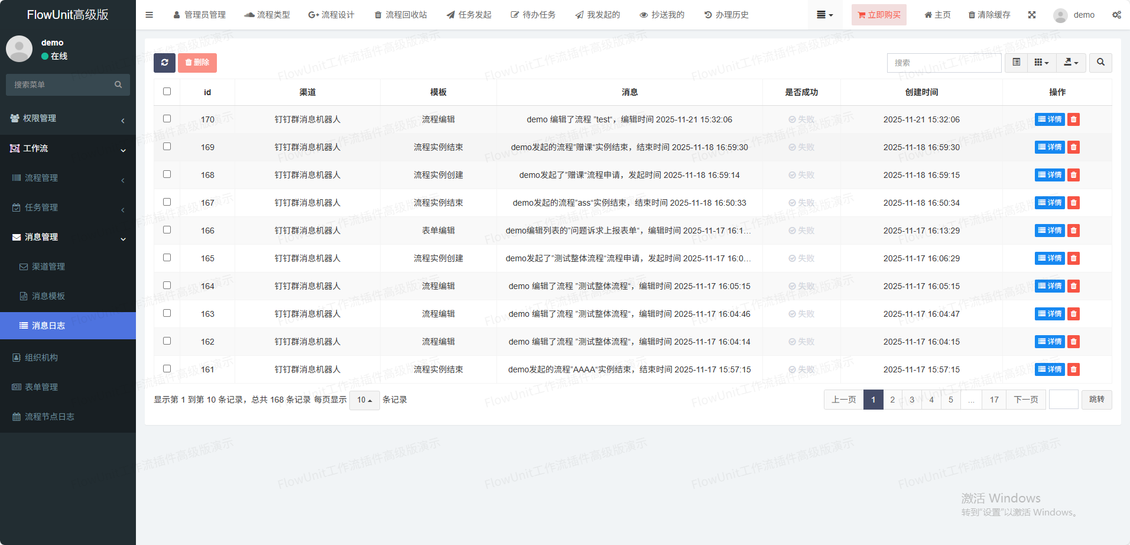Check the select-all checkbox in table header
Viewport: 1130px width, 545px height.
pyautogui.click(x=167, y=92)
